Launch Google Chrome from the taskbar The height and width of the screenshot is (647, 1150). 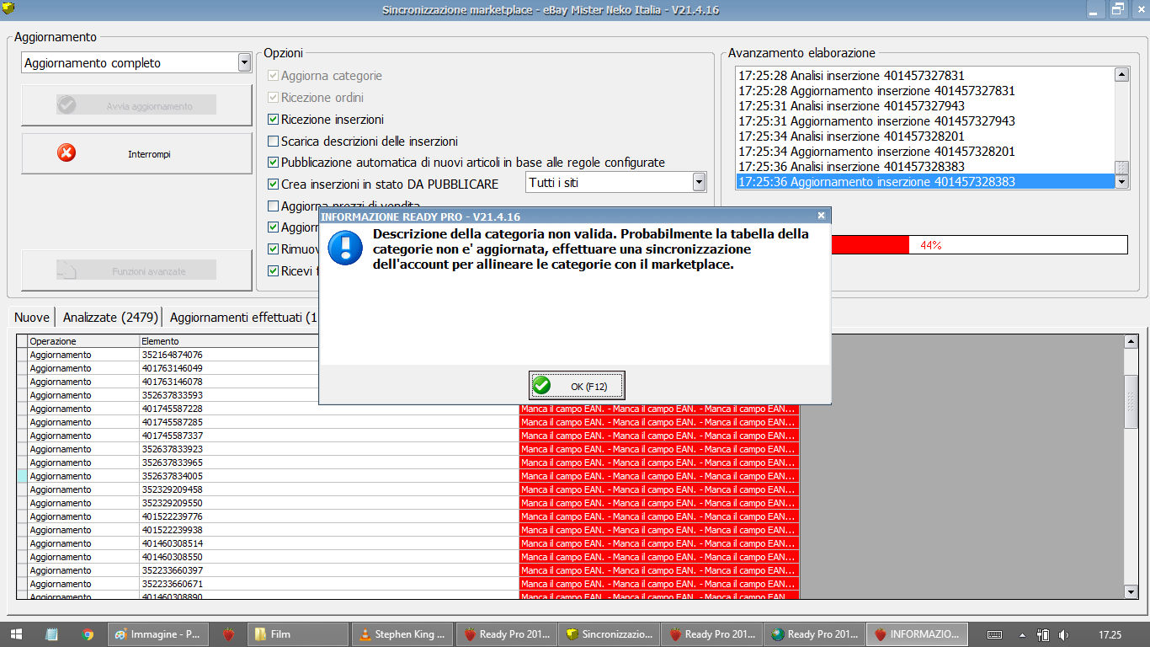coord(88,634)
